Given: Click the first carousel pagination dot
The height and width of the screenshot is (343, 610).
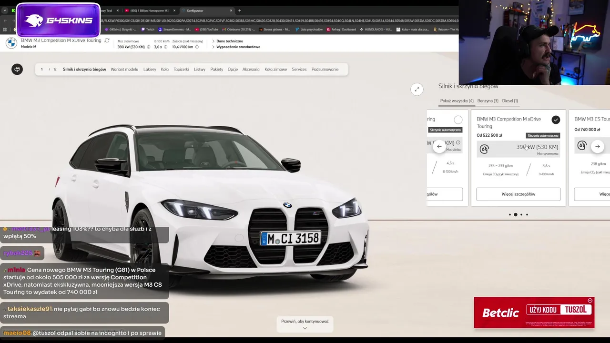Looking at the screenshot, I should click(510, 215).
